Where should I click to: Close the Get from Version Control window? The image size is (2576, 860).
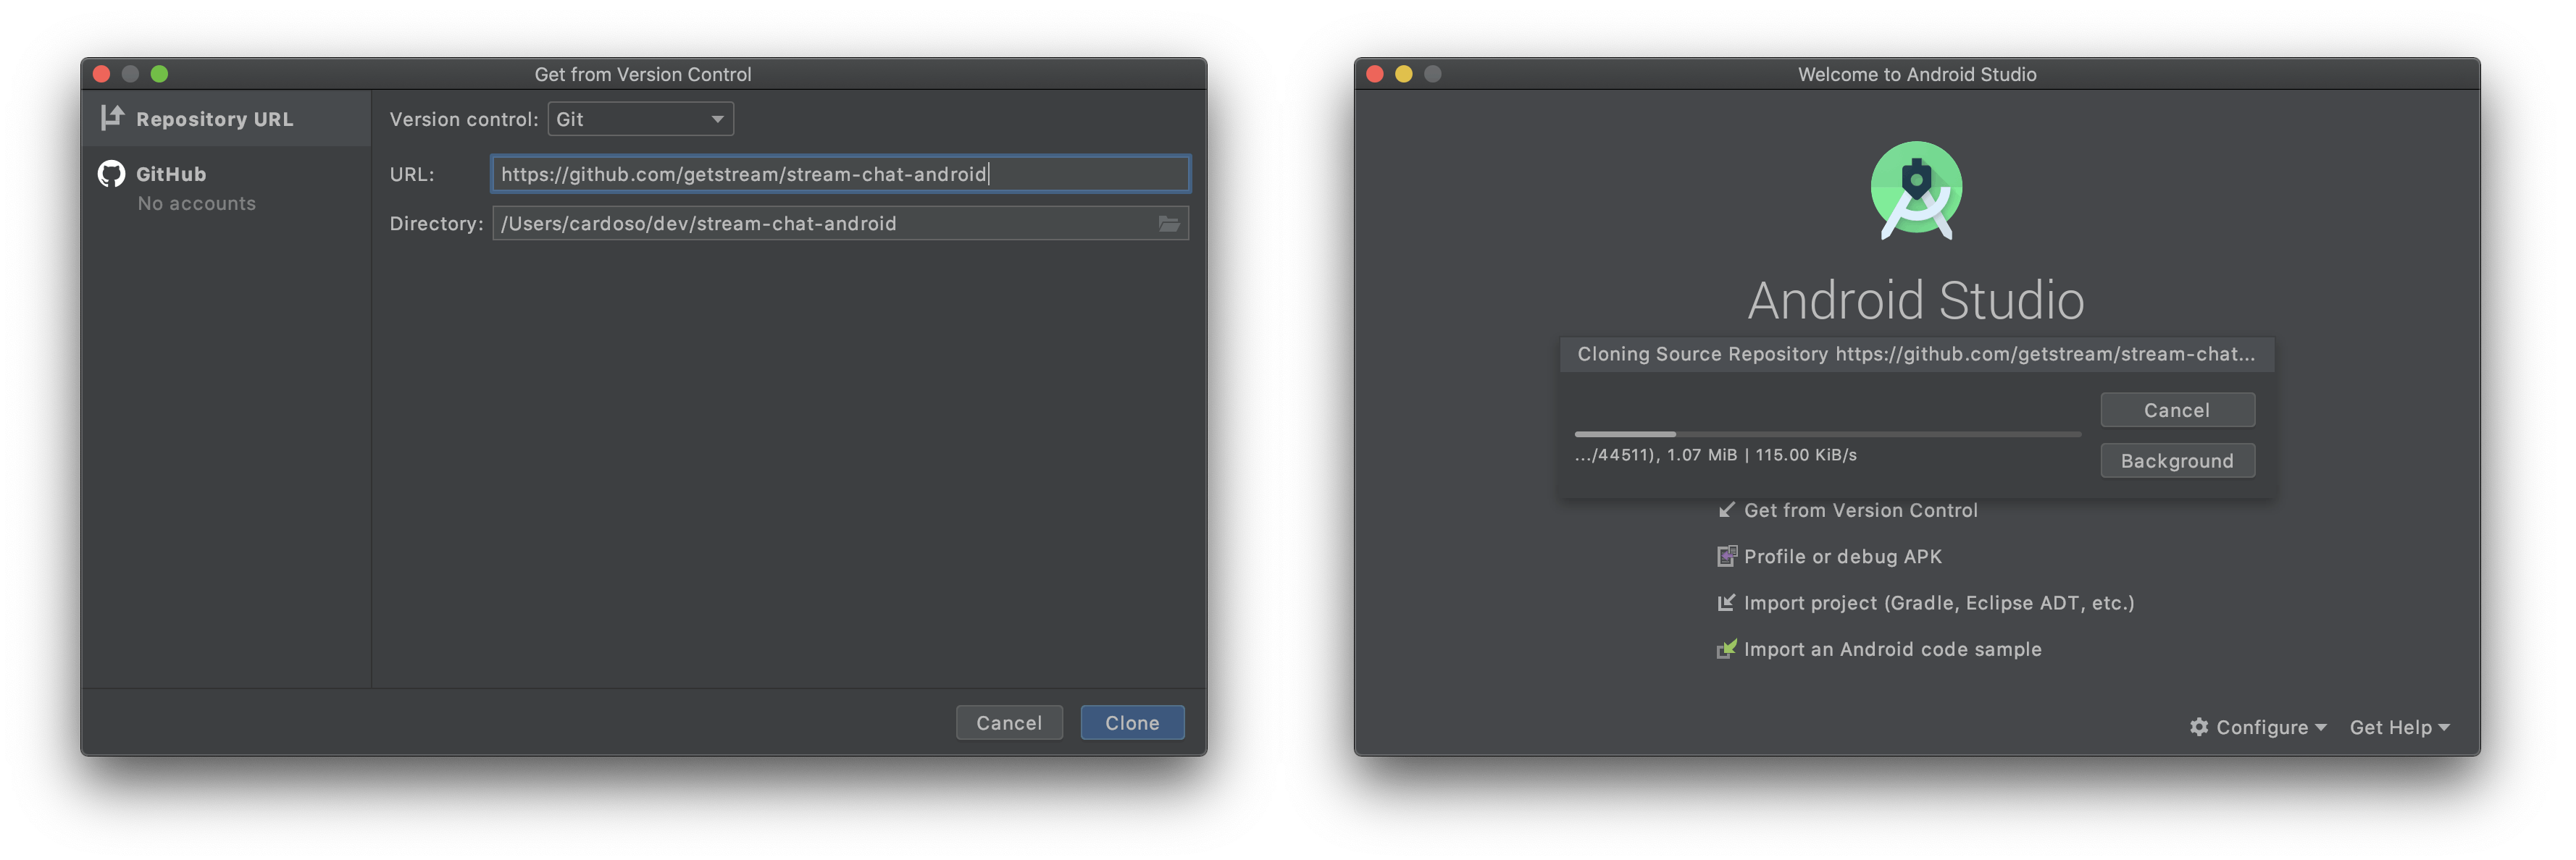(x=101, y=74)
